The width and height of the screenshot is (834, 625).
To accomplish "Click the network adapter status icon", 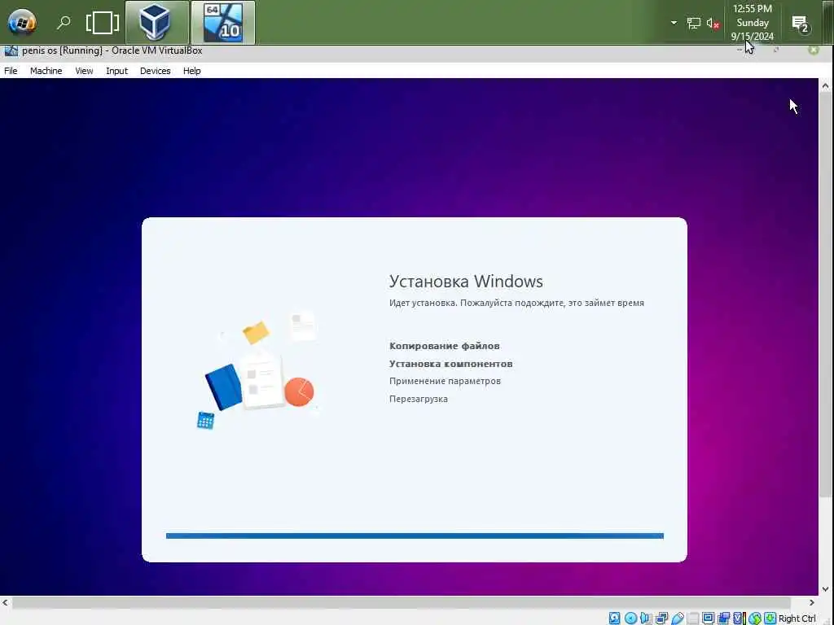I will pos(661,618).
